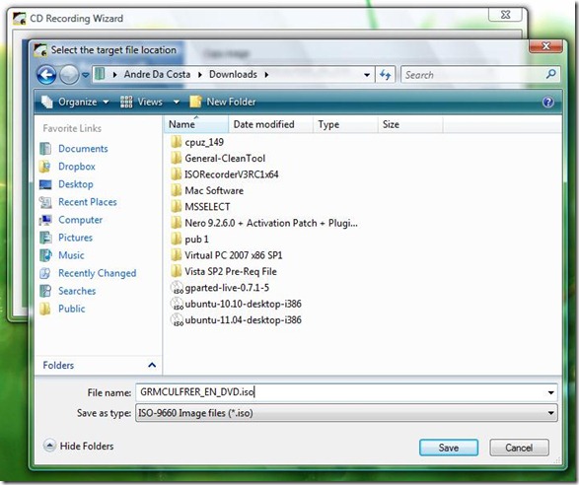579x485 pixels.
Task: Sort by Size column header
Action: [410, 124]
